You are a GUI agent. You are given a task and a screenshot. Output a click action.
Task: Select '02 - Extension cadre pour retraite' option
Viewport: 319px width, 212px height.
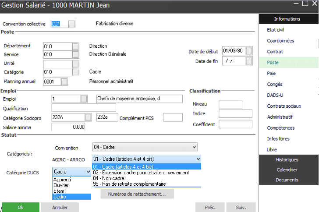(x=146, y=173)
